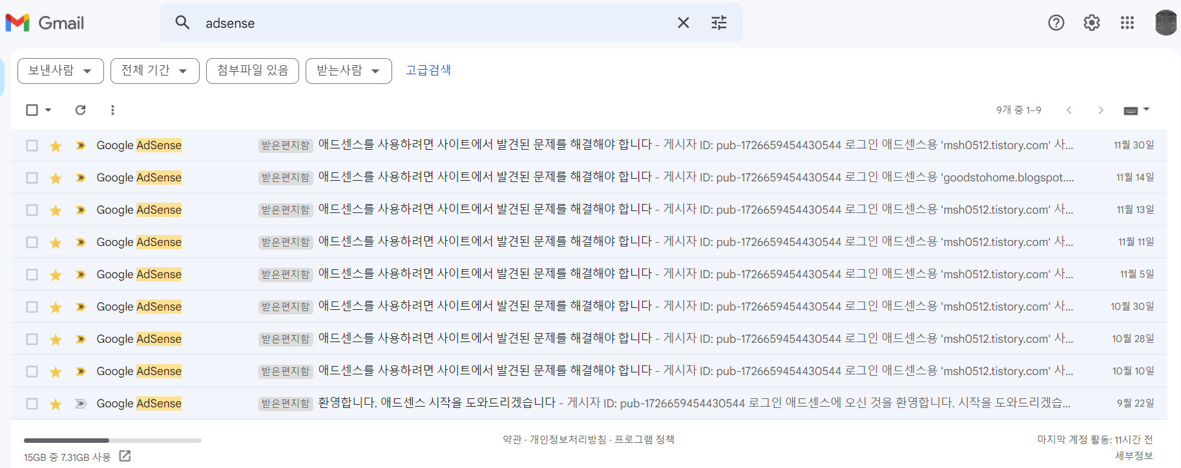The height and width of the screenshot is (468, 1181).
Task: Select the checkbox for the 11월 11일 email
Action: [32, 242]
